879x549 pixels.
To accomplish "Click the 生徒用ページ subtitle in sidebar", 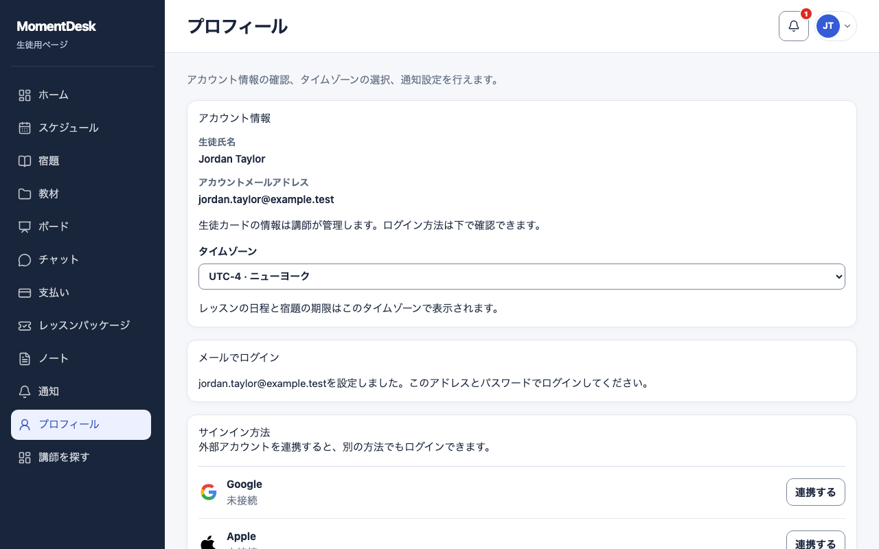I will 42,45.
